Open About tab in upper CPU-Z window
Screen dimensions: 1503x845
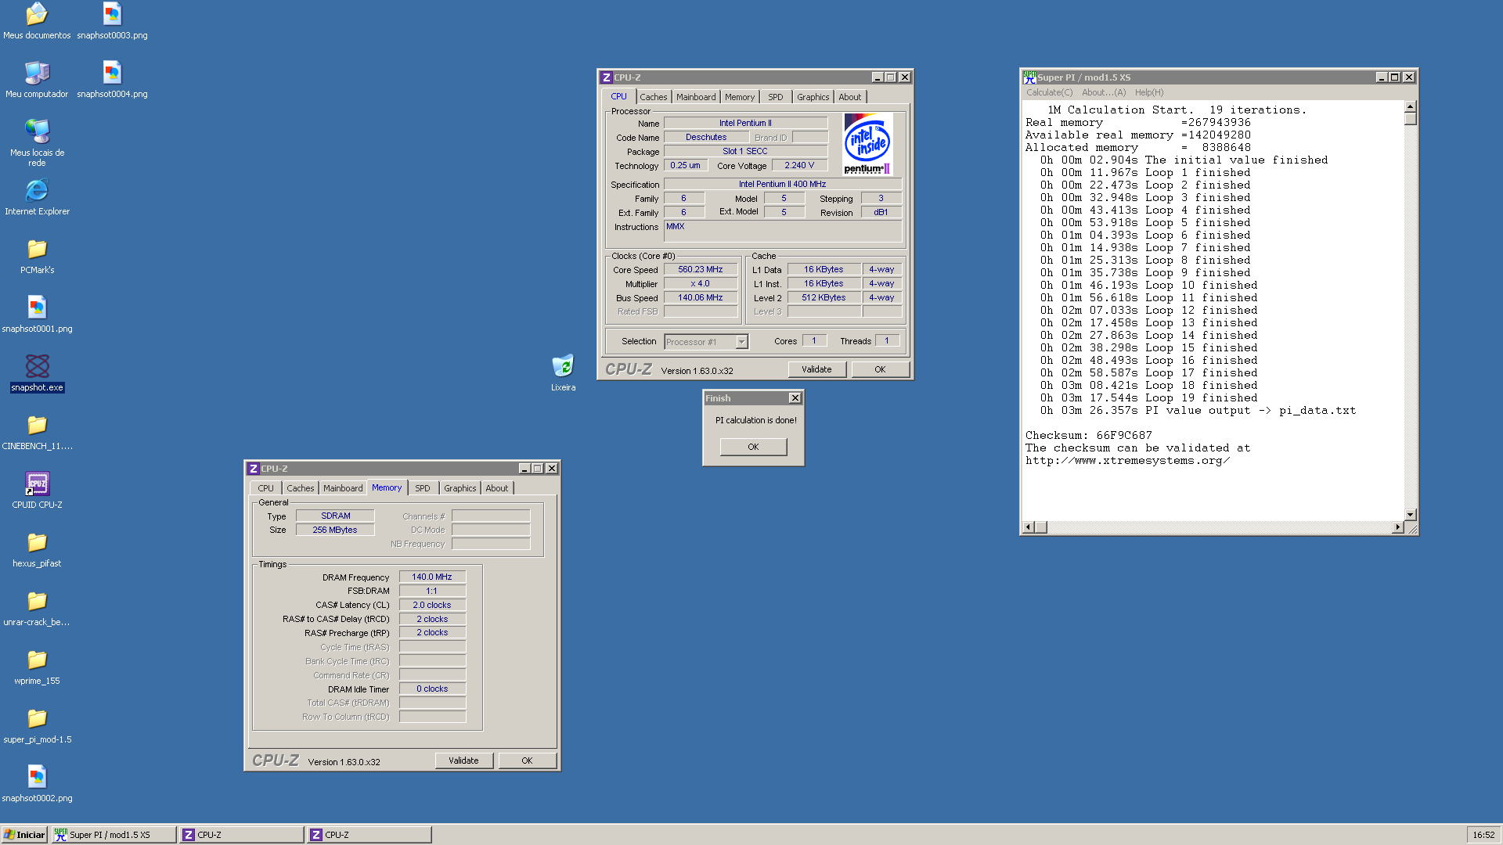pyautogui.click(x=850, y=97)
